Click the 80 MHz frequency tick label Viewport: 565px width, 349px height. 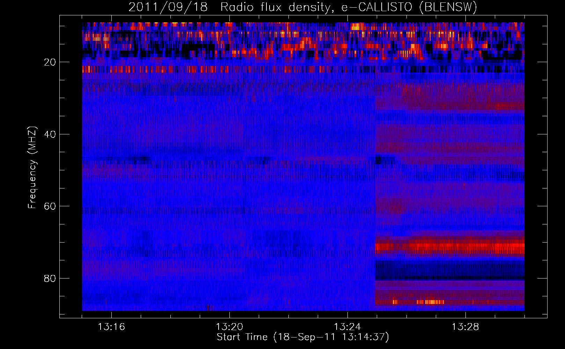(x=50, y=279)
